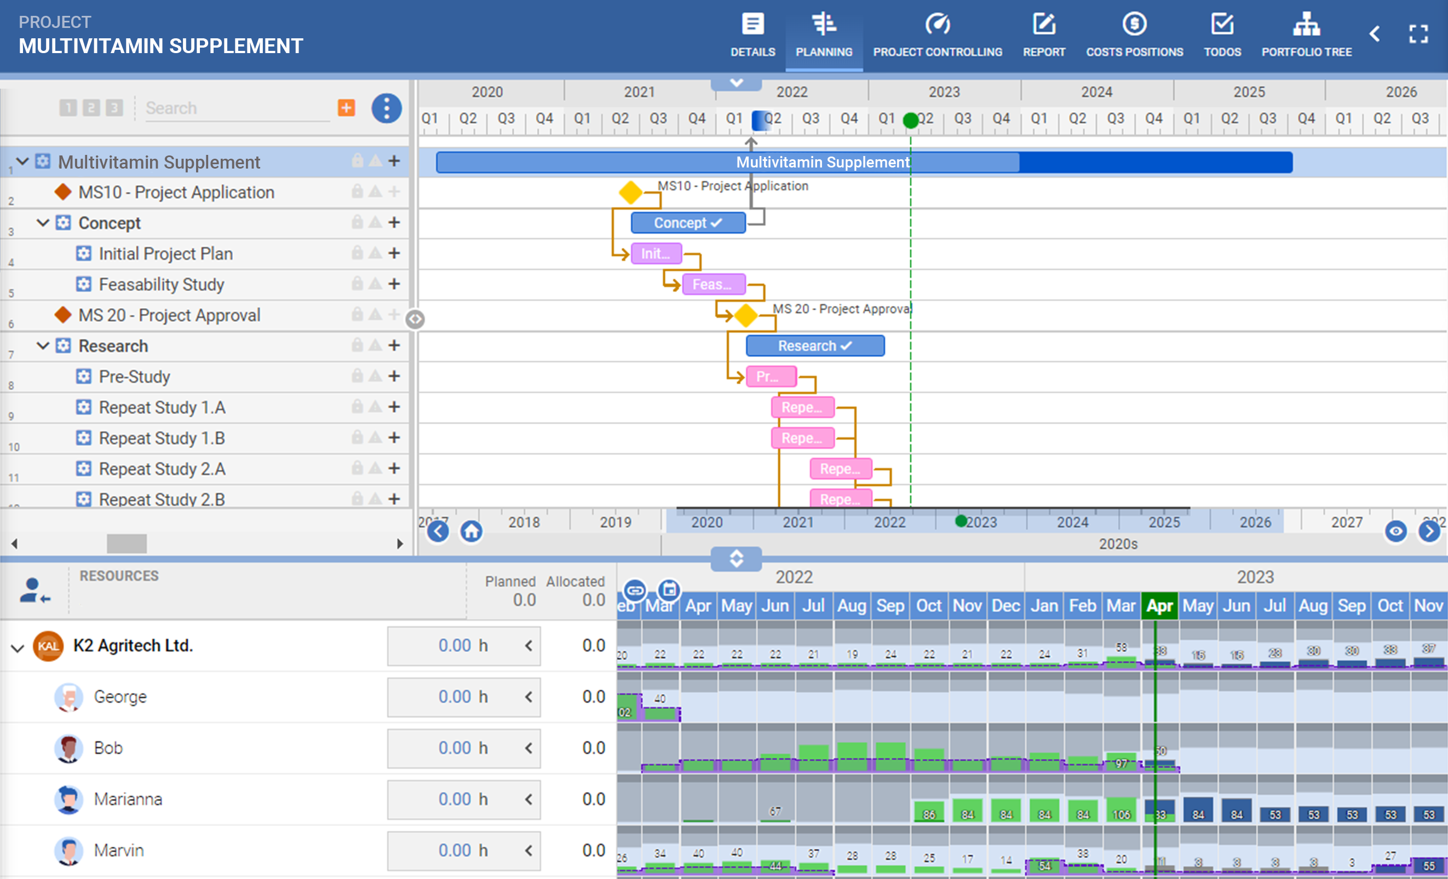The height and width of the screenshot is (879, 1448).
Task: Click the arrow beside Marvin's planned hours
Action: (528, 850)
